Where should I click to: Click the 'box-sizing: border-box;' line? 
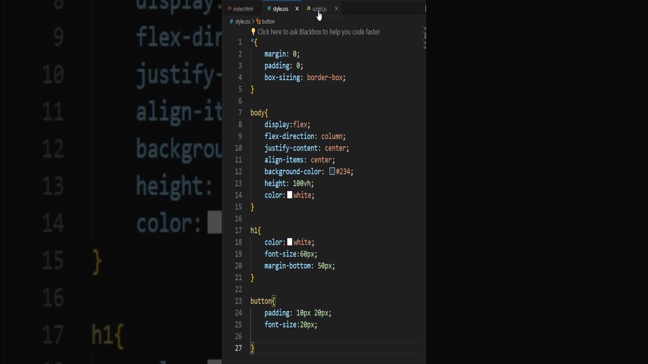(x=305, y=77)
